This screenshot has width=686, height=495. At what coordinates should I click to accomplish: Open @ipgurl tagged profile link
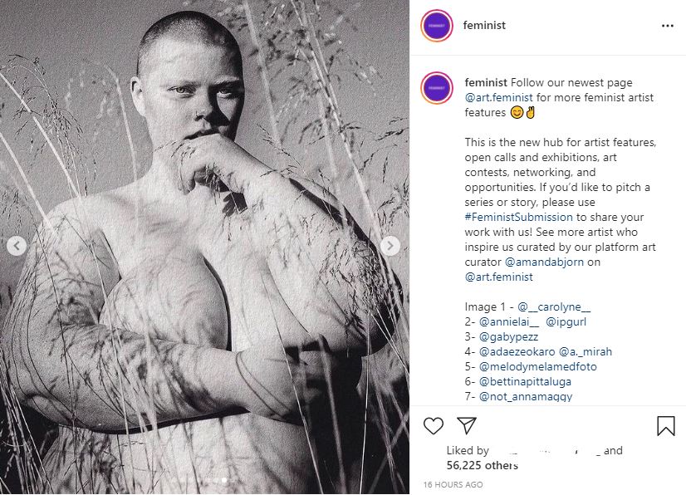pos(566,321)
